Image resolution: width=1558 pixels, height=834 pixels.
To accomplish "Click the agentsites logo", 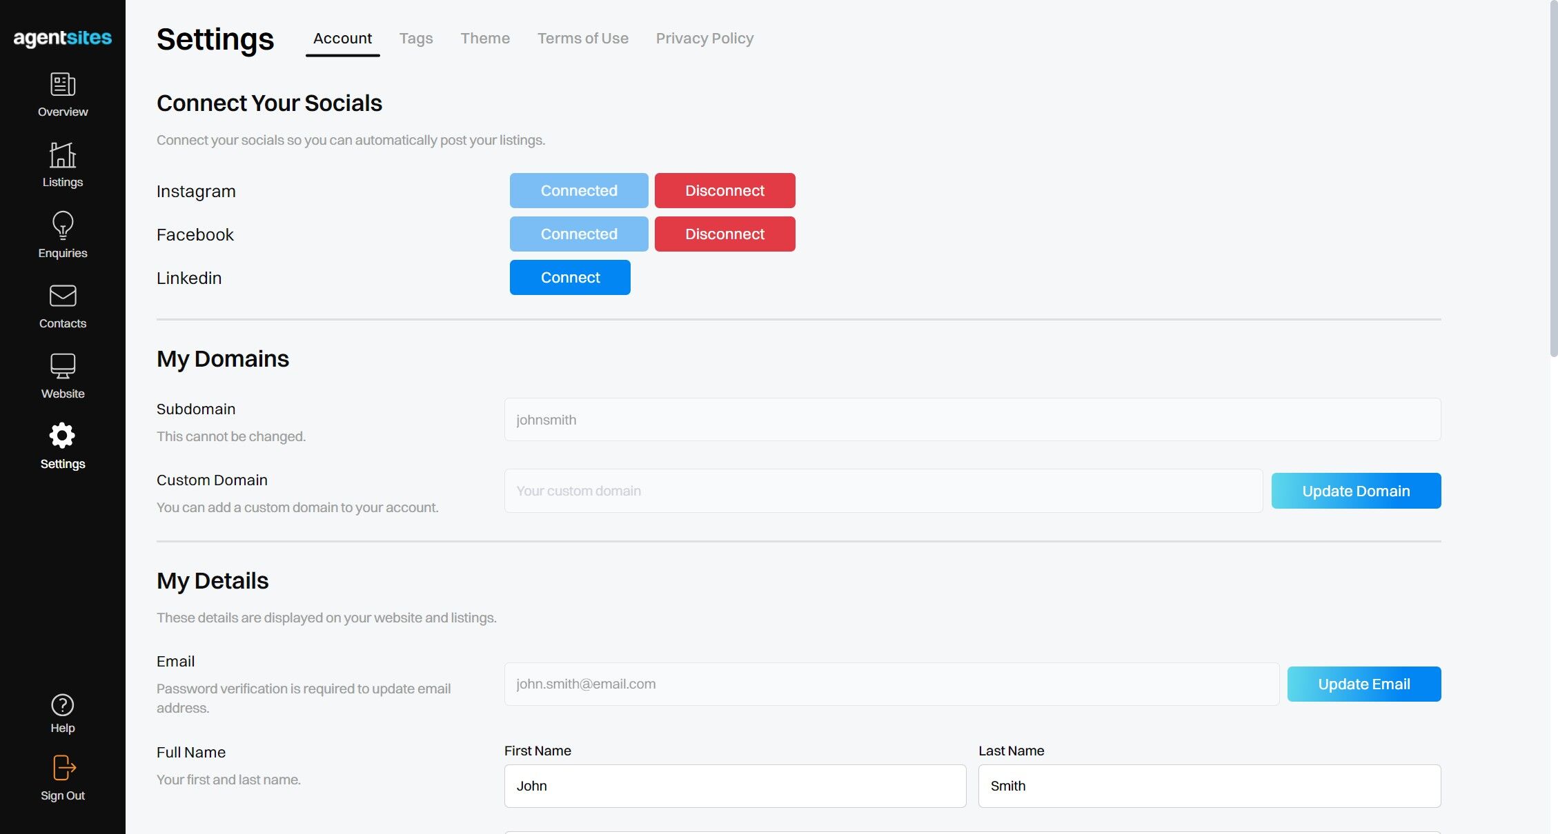I will tap(63, 38).
